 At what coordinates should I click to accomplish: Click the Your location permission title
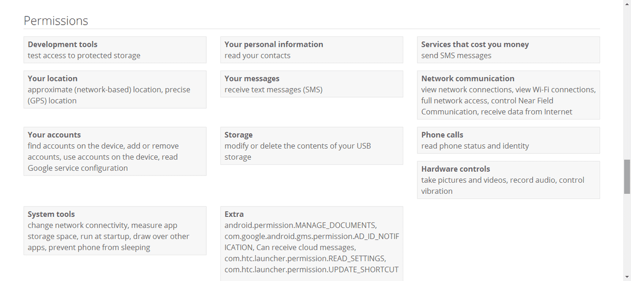click(x=53, y=79)
